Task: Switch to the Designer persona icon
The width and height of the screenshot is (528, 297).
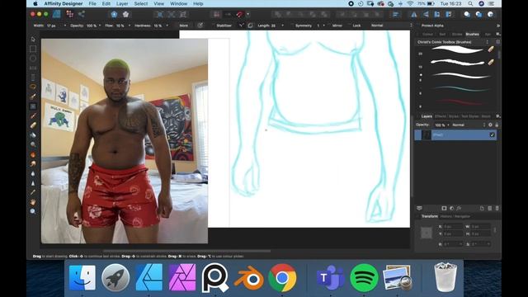Action: click(x=57, y=14)
